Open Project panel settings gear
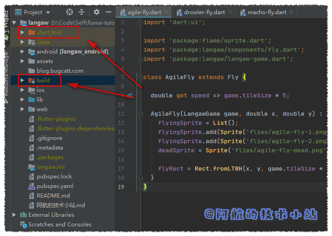The height and width of the screenshot is (236, 332). point(96,12)
